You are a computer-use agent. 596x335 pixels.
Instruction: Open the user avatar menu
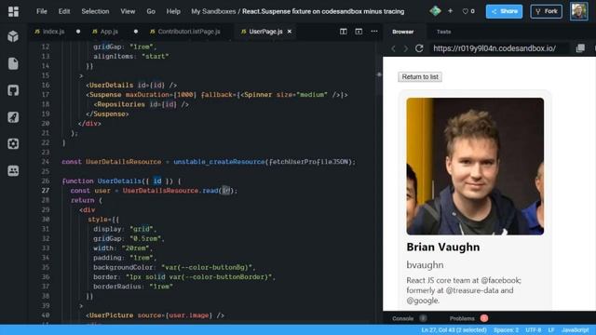pyautogui.click(x=578, y=11)
